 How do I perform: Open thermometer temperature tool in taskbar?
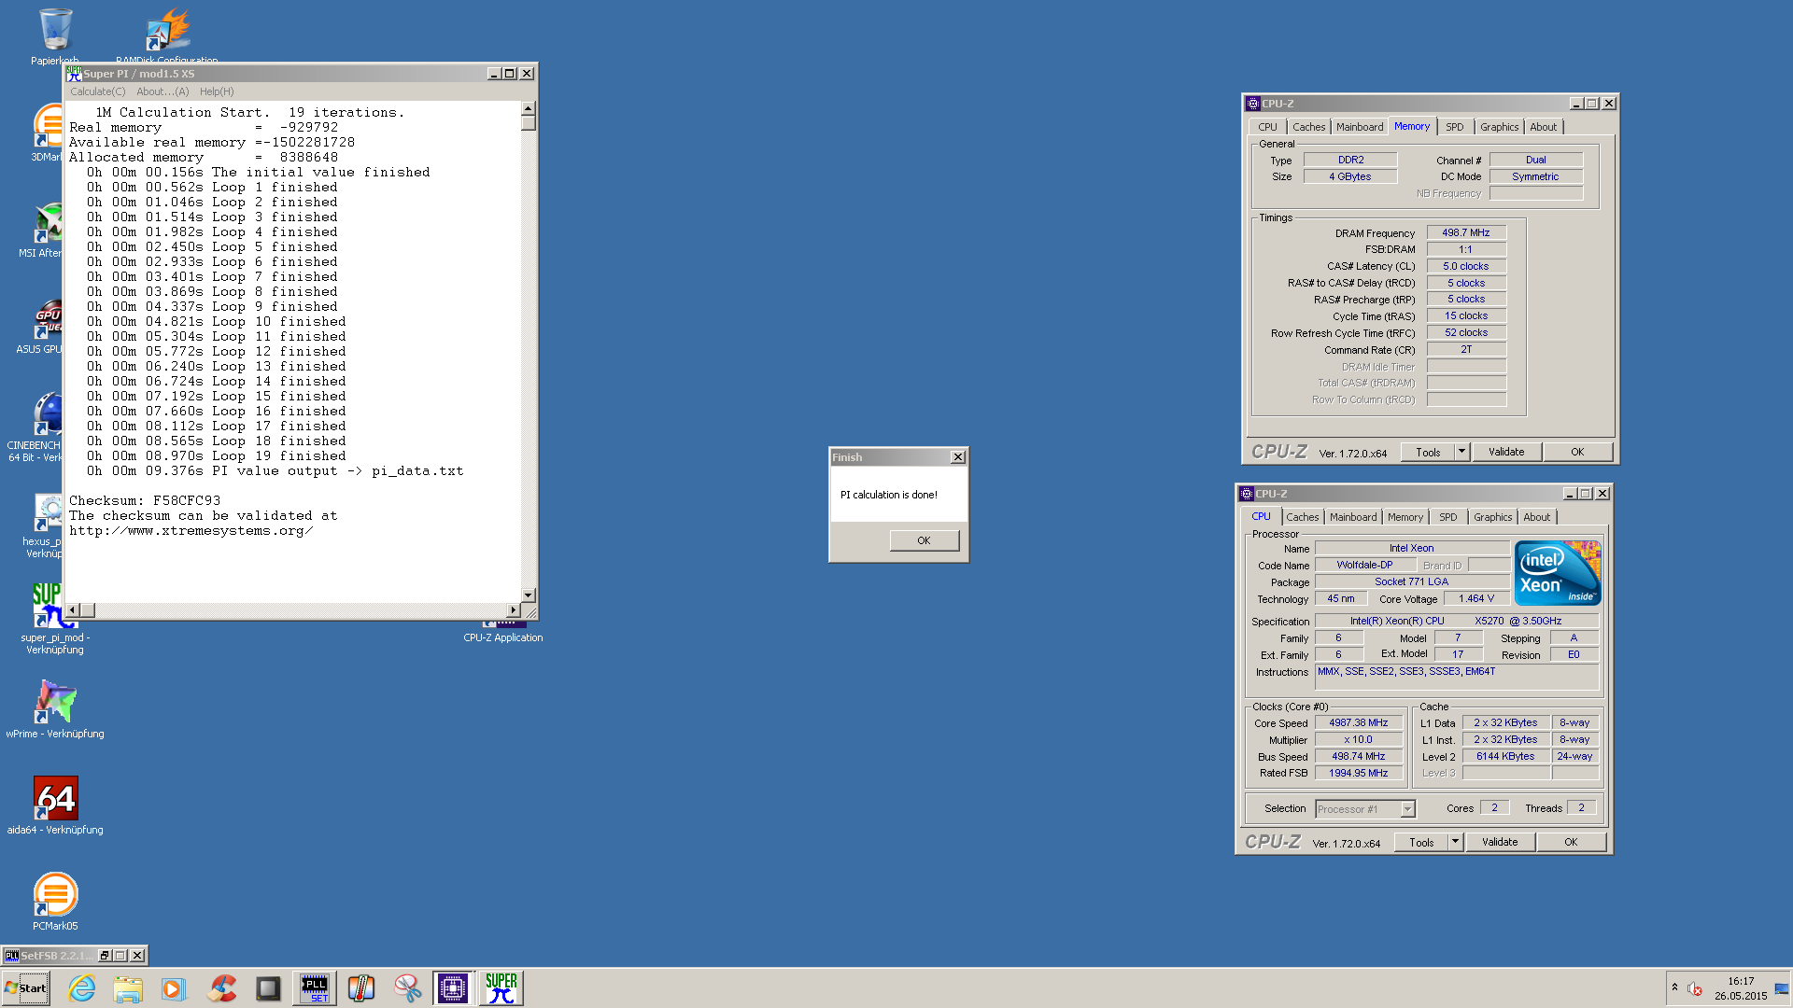coord(361,988)
